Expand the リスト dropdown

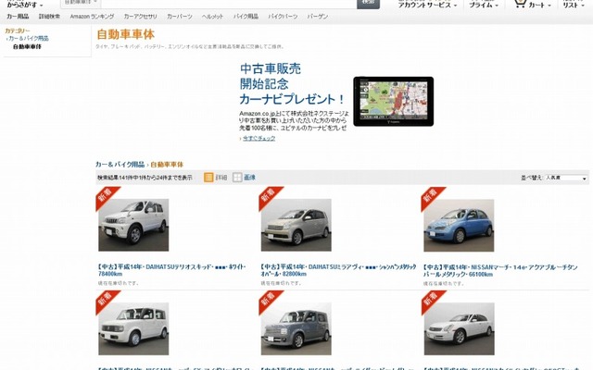point(573,5)
